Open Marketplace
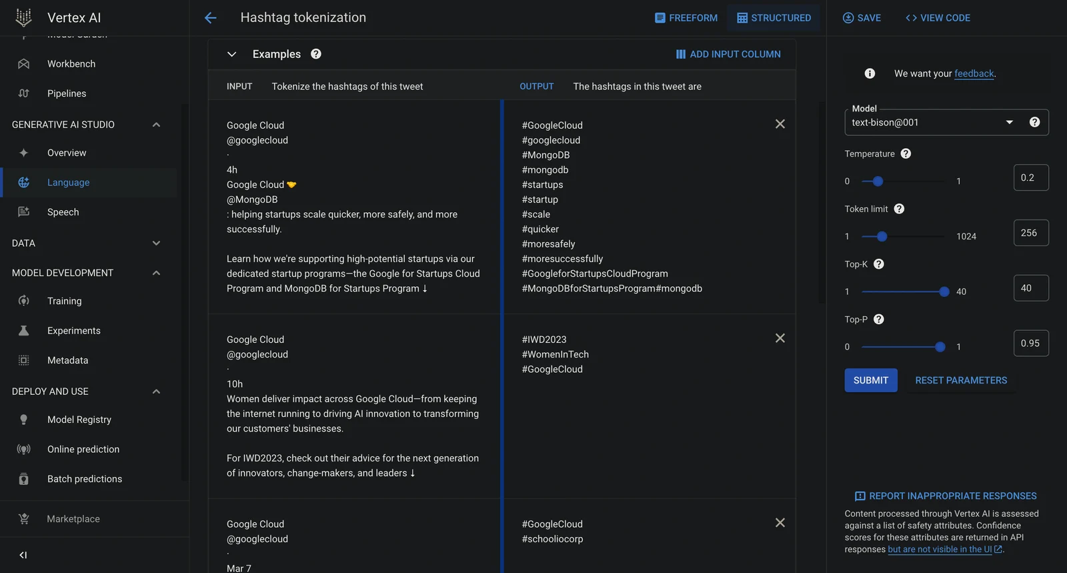This screenshot has height=573, width=1067. coord(73,519)
